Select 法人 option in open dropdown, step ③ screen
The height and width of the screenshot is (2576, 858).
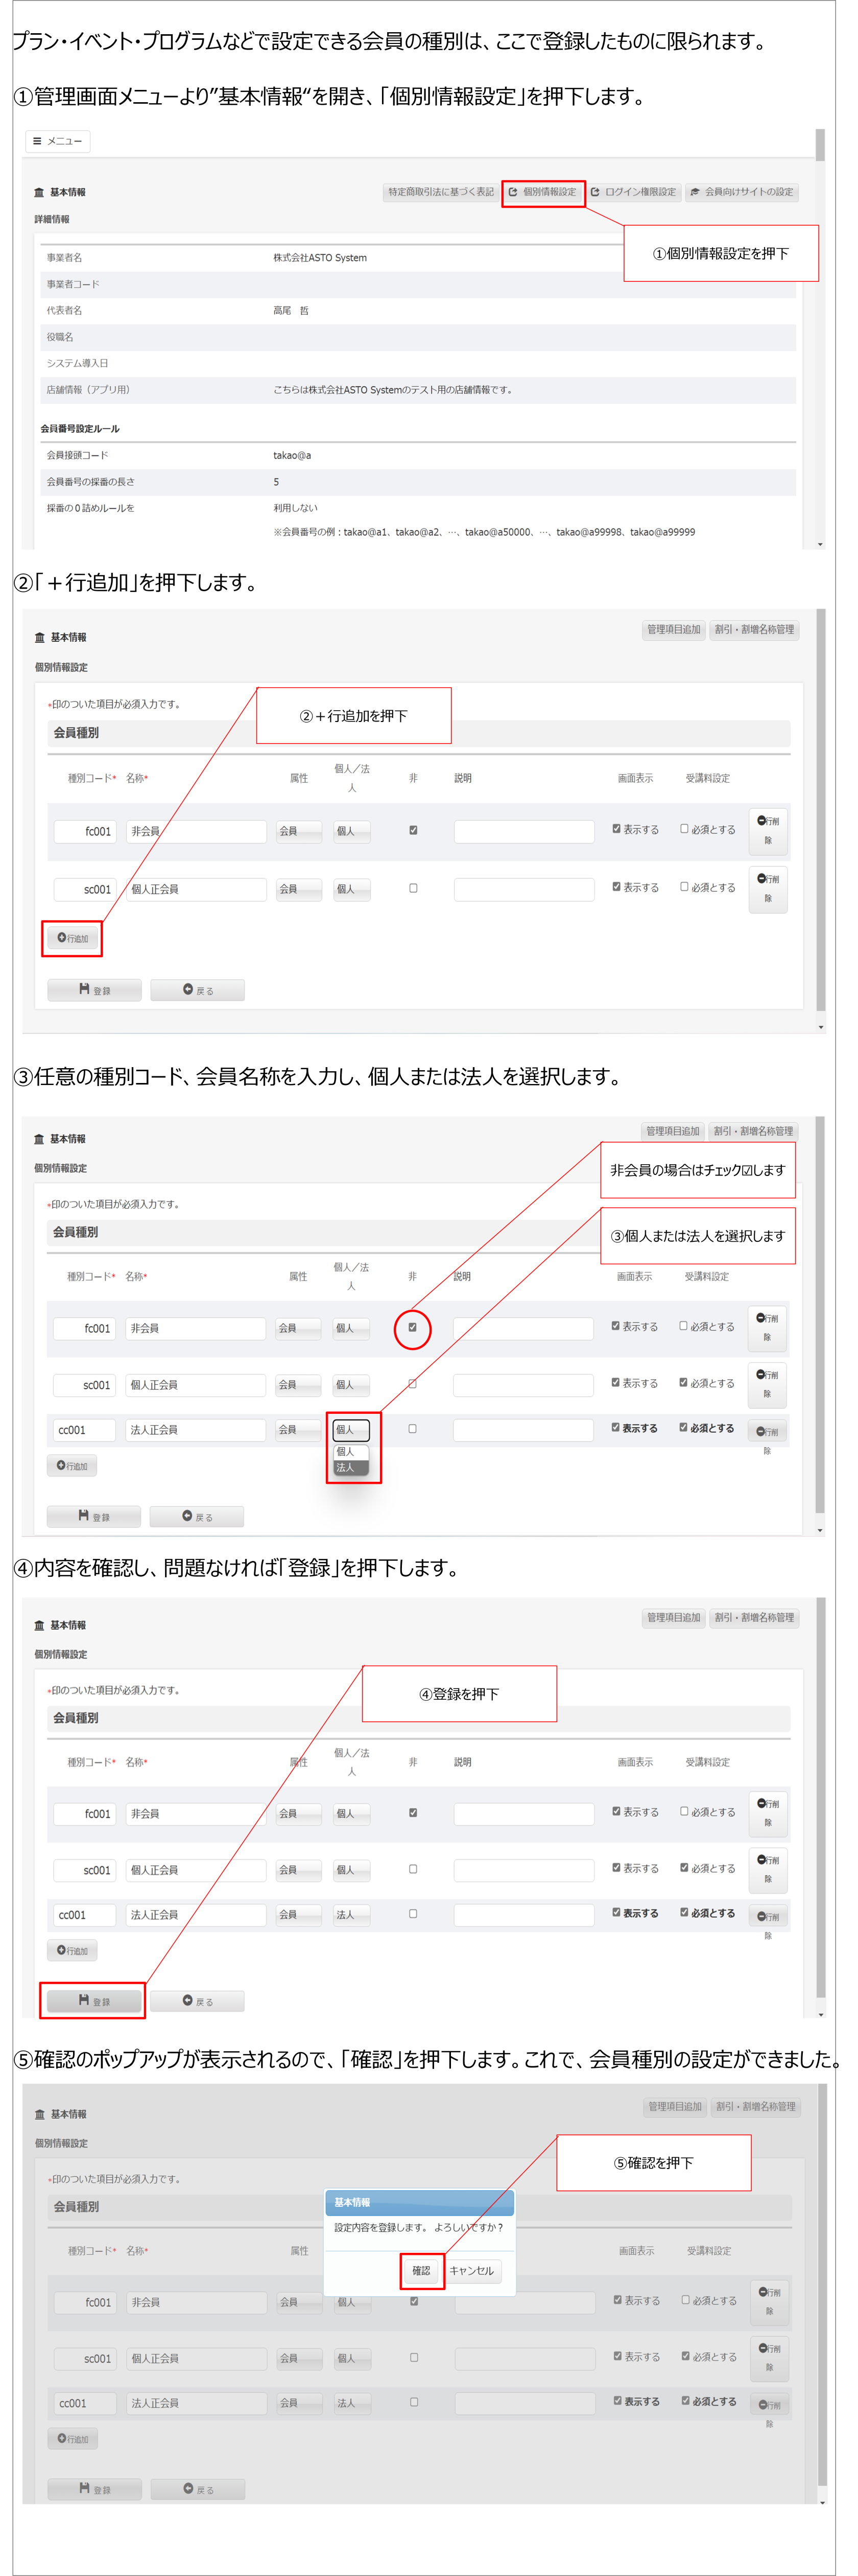[351, 1468]
